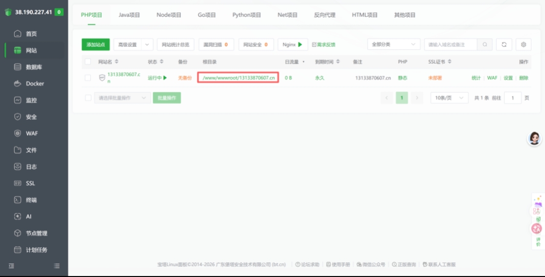Check the select-all checkbox in table header

coord(88,62)
